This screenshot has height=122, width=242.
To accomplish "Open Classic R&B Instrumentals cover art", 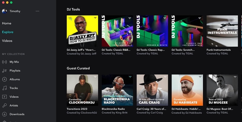I will (117, 31).
